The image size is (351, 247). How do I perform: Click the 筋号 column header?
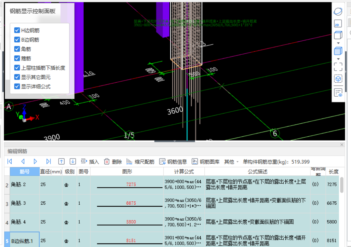25,172
